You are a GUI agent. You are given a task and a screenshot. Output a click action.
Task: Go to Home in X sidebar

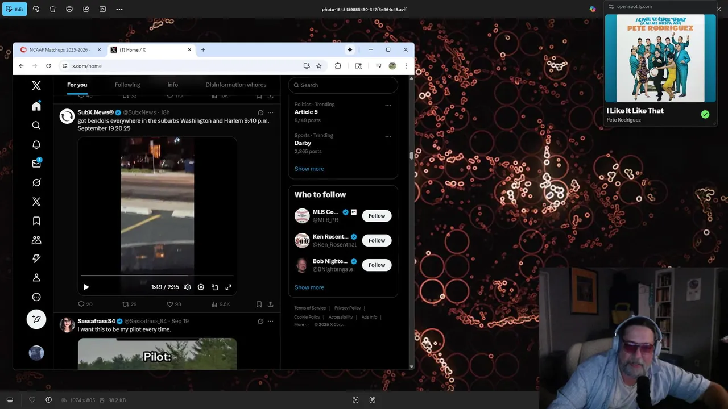(36, 106)
